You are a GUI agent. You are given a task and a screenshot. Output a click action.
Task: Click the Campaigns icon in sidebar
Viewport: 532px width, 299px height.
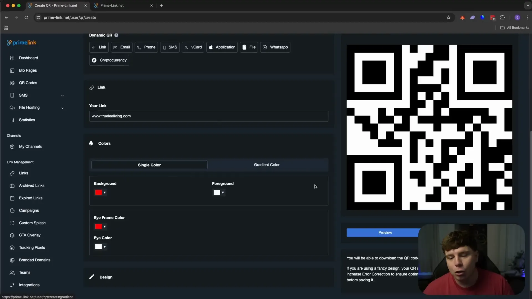12,211
